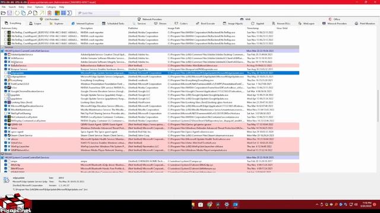Switch to the Internet Explorer tab
The image size is (380, 213).
click(x=83, y=24)
